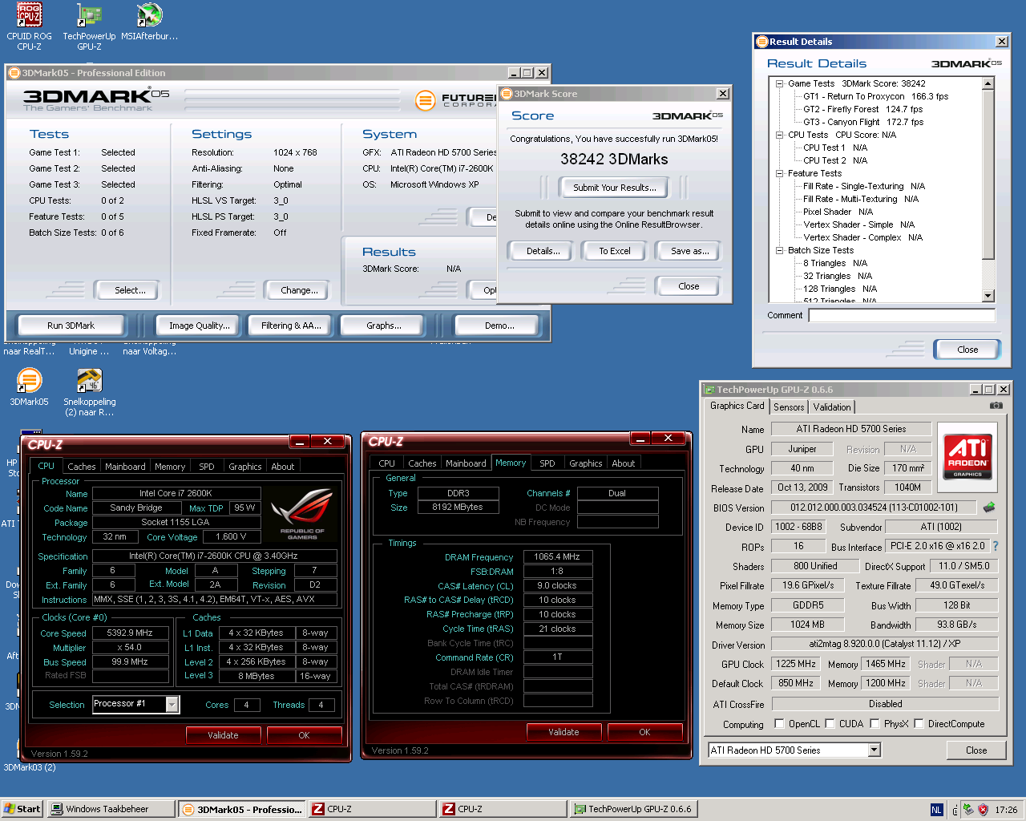
Task: Click the Close button in Result Details
Action: (967, 350)
